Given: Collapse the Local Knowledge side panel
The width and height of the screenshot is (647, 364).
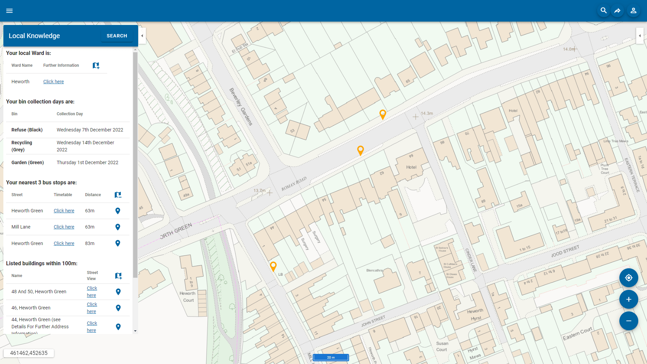Looking at the screenshot, I should (x=142, y=36).
